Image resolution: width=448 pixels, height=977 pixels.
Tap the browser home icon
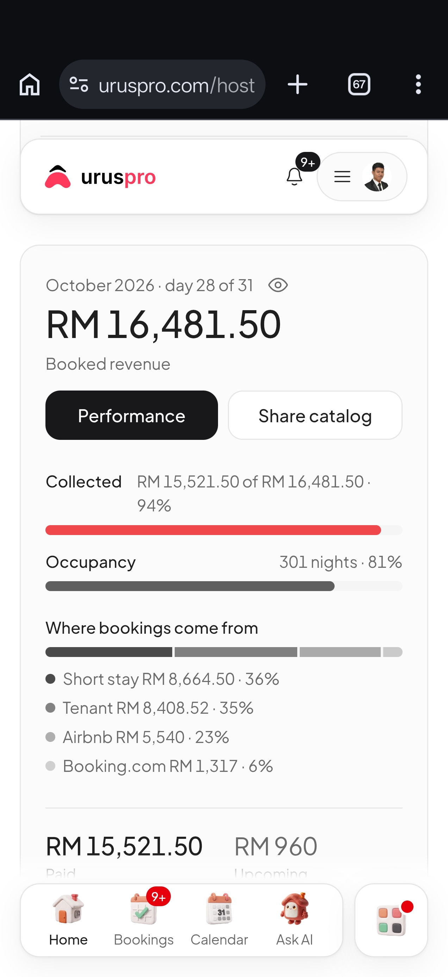pos(30,84)
